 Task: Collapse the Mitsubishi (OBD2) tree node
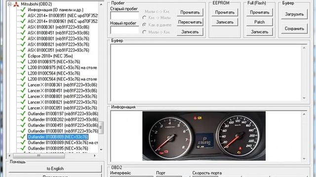tap(9, 4)
